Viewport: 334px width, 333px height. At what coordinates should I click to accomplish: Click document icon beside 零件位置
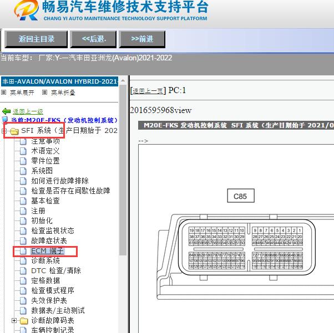pyautogui.click(x=23, y=161)
